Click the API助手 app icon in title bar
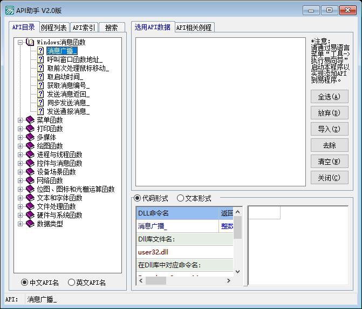This screenshot has width=362, height=309. pyautogui.click(x=10, y=10)
